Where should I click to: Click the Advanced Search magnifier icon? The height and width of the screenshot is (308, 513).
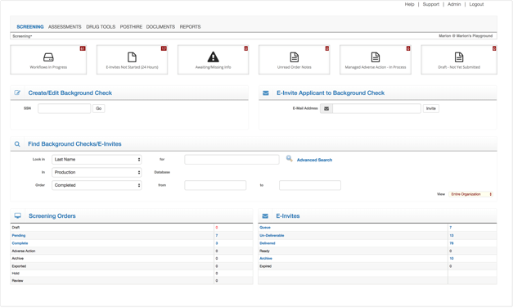(289, 159)
